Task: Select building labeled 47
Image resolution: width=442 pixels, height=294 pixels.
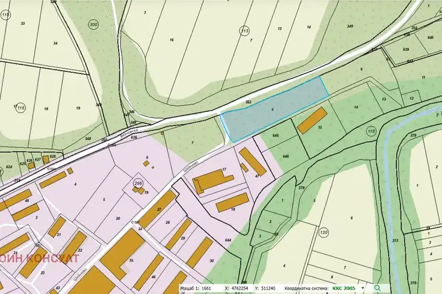Action: click(x=252, y=162)
